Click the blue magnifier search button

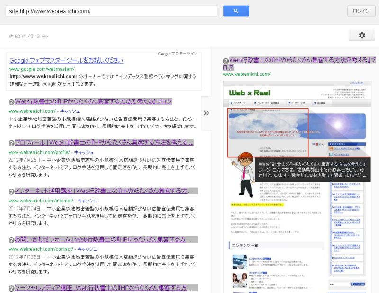click(x=236, y=11)
